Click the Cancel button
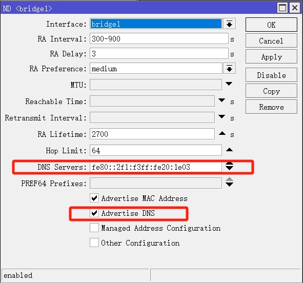This screenshot has height=283, width=303. coord(271,41)
